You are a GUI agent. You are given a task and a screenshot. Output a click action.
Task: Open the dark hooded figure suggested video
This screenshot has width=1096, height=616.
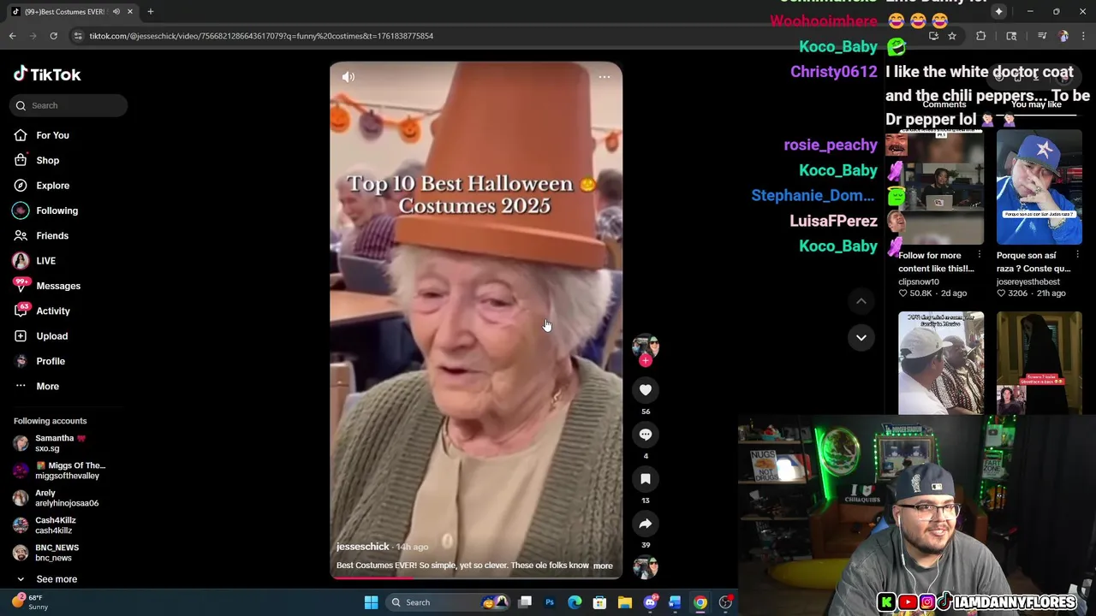tap(1039, 363)
